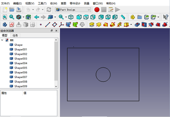The height and width of the screenshot is (117, 170).
Task: Click the Fit All view icon
Action: pyautogui.click(x=5, y=17)
